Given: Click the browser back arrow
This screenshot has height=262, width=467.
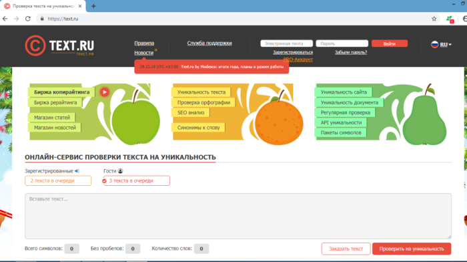Looking at the screenshot, I should [5, 19].
